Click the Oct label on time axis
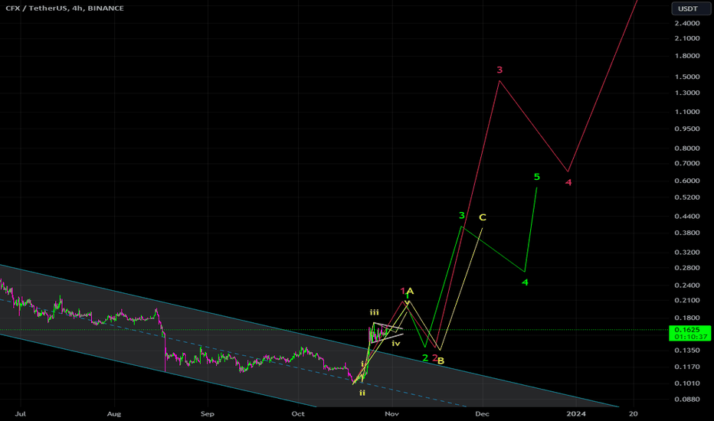 tap(298, 414)
